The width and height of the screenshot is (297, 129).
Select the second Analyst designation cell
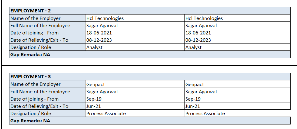tap(193, 47)
